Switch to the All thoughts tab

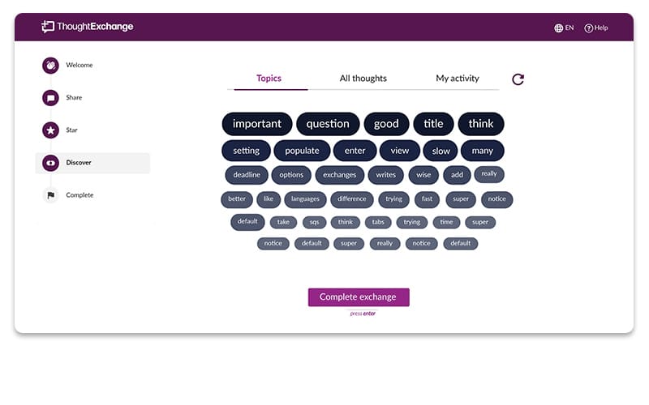(x=363, y=78)
